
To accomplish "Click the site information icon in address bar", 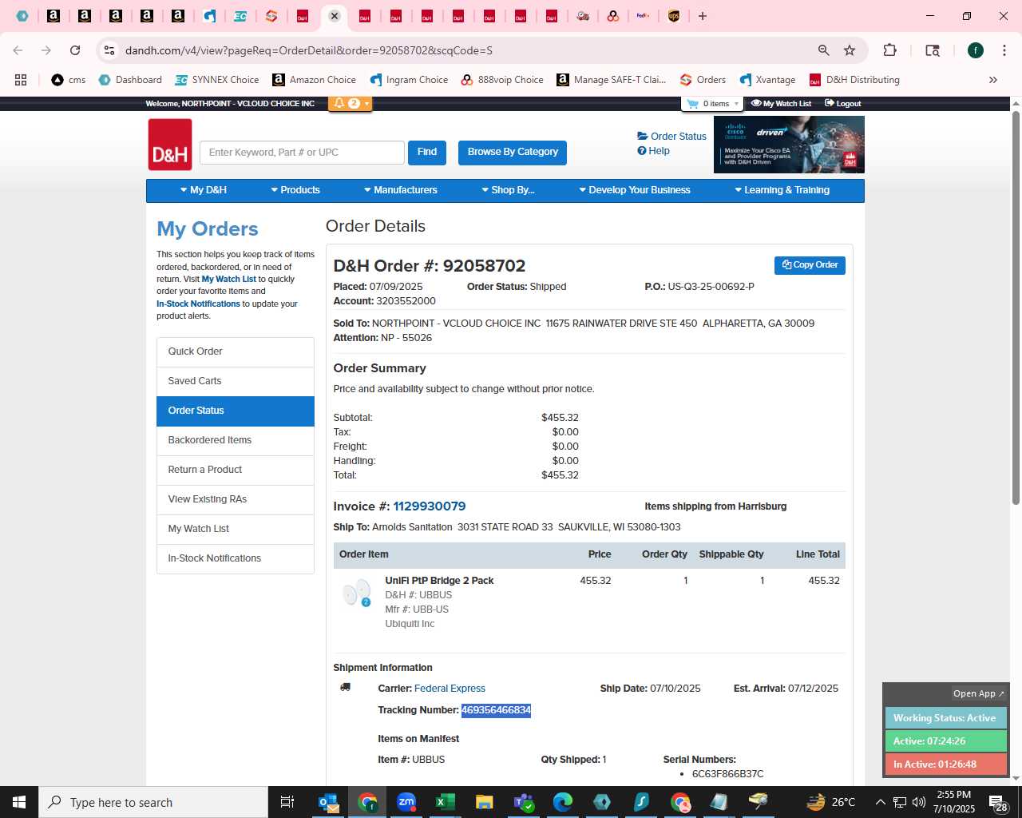I will tap(109, 50).
